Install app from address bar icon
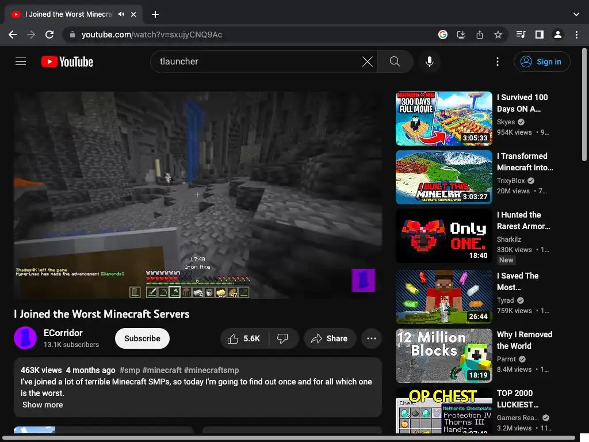This screenshot has height=442, width=589. click(x=461, y=35)
